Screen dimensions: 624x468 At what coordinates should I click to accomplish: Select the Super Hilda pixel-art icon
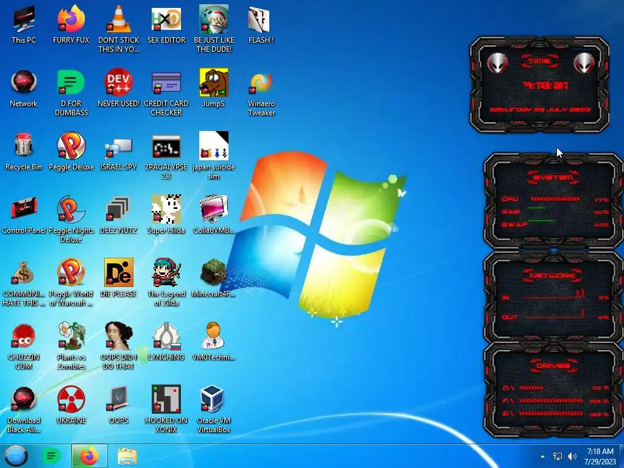(166, 210)
